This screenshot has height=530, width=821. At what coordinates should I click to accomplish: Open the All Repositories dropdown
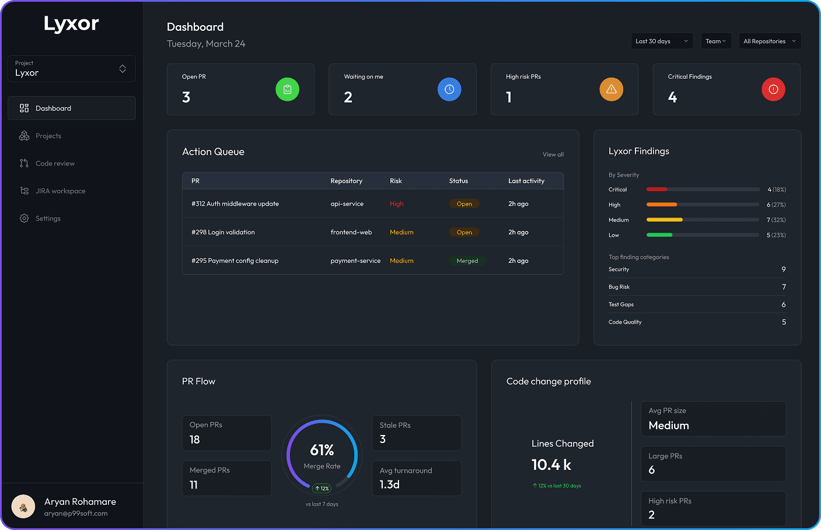[x=770, y=41]
